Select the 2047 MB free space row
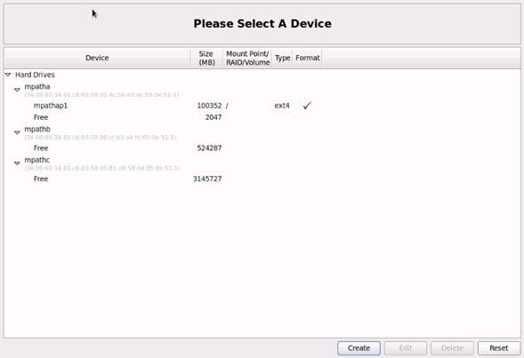Screen dimensions: 524x358 (262, 117)
